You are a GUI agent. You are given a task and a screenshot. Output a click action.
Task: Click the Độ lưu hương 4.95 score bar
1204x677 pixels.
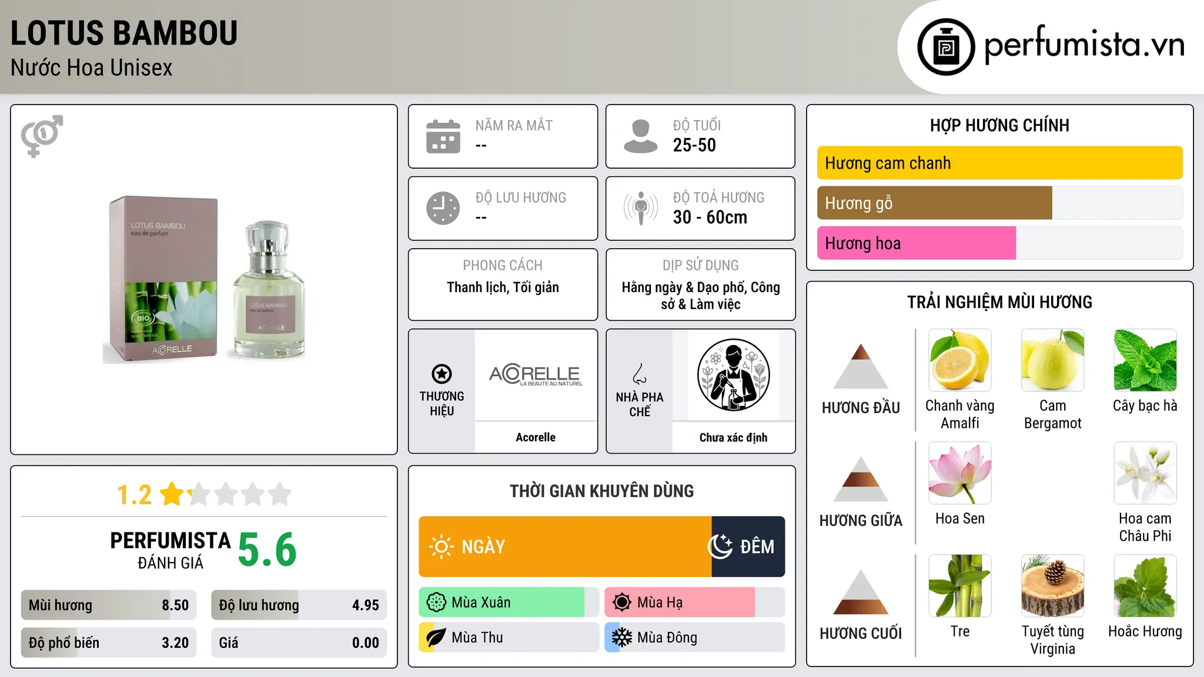[x=299, y=605]
